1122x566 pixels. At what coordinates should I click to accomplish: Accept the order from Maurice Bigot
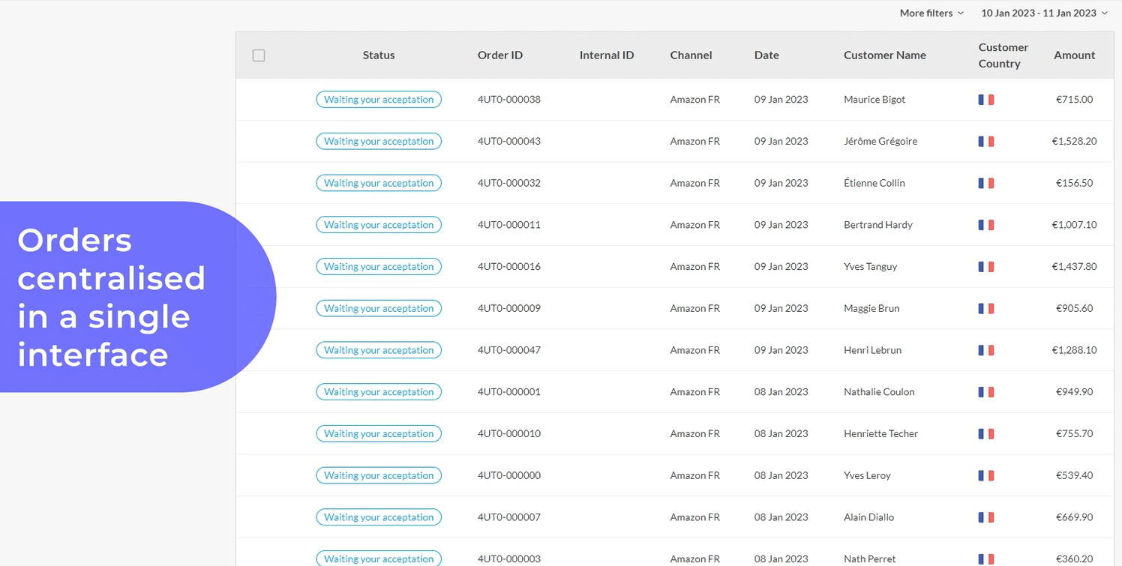pyautogui.click(x=379, y=99)
